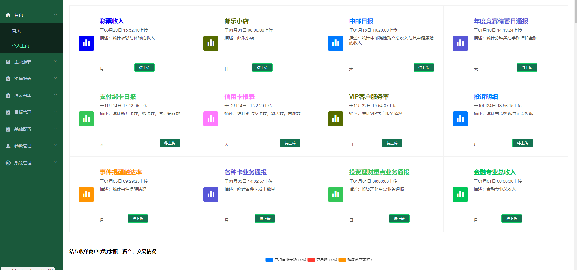The image size is (577, 270).
Task: Click the orange chart icon for 事件提醒触达率
Action: 86,194
